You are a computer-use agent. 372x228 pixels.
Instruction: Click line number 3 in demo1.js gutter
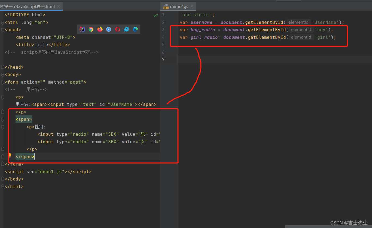(163, 30)
